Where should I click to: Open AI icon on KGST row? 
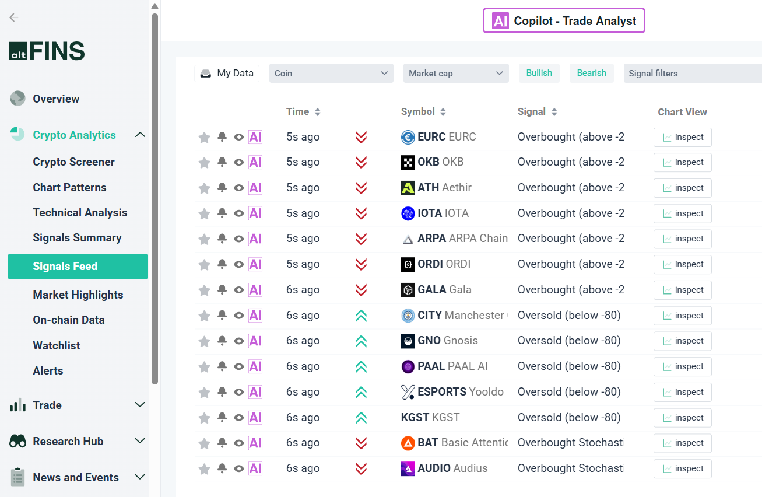pos(255,418)
